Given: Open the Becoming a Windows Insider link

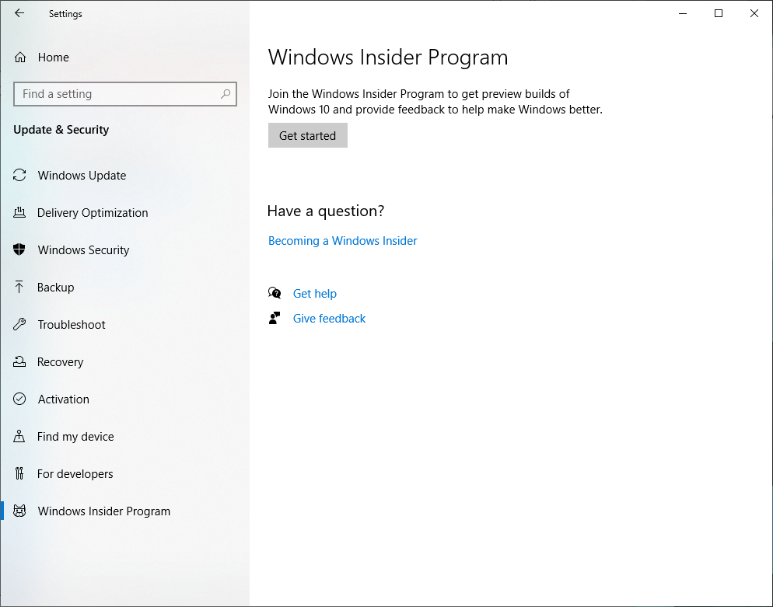Looking at the screenshot, I should coord(342,240).
